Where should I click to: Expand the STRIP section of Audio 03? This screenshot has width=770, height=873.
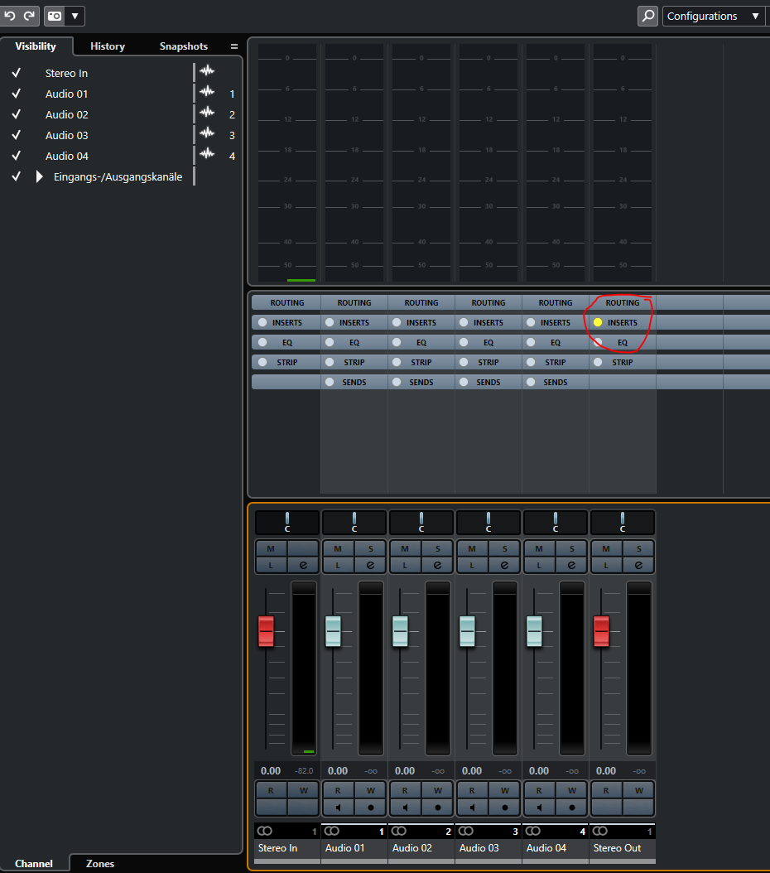tap(488, 362)
